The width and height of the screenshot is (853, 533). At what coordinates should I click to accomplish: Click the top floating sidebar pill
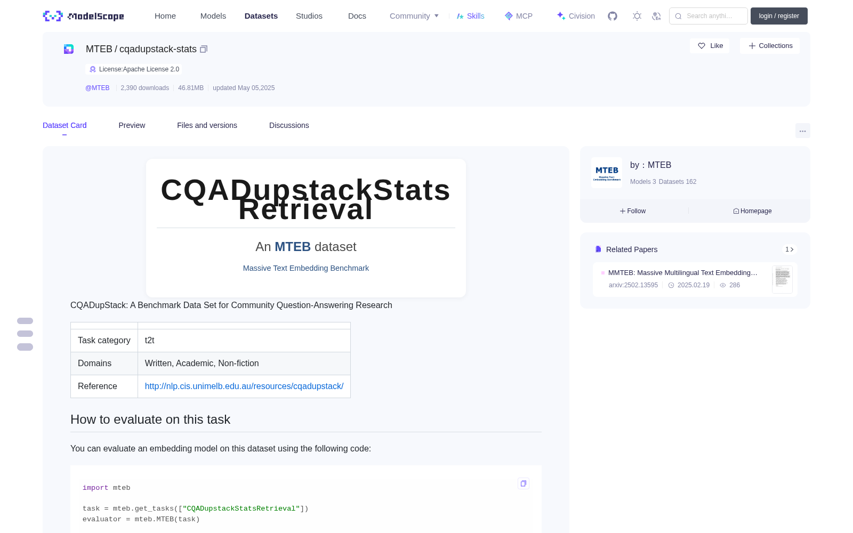[x=25, y=321]
